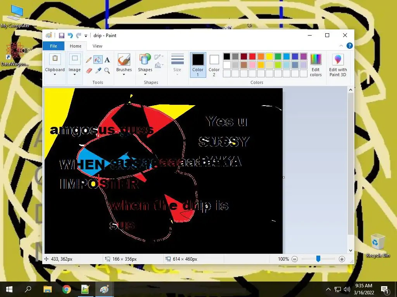Open shape Outline dropdown
Viewport: 397px width, 297px height.
(x=159, y=56)
